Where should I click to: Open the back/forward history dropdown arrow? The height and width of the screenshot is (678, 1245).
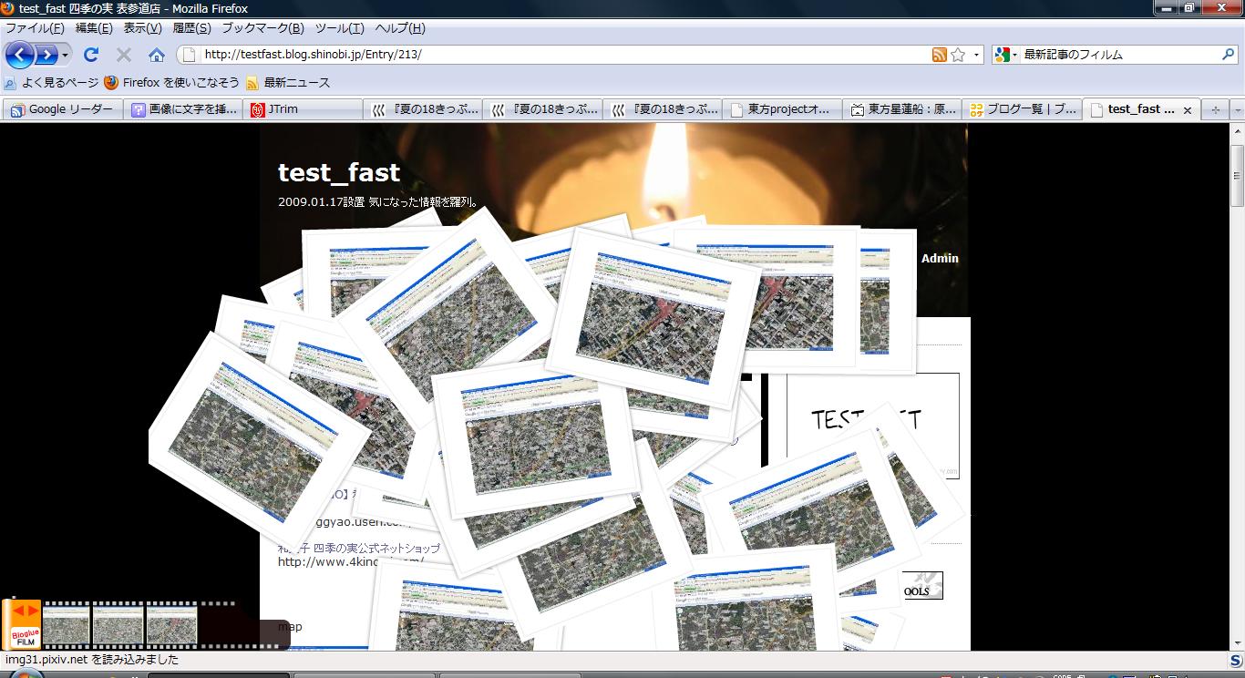65,55
